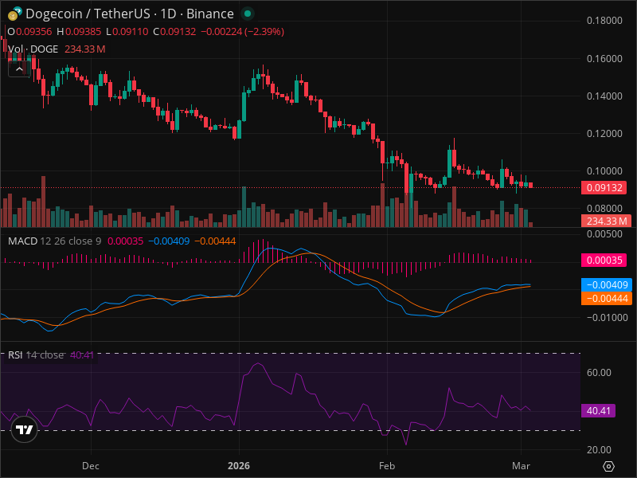
Task: Click the MACD axis label −0.01000
Action: pyautogui.click(x=608, y=317)
